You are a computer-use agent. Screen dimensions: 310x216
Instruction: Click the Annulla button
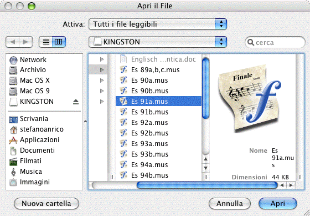pyautogui.click(x=230, y=203)
